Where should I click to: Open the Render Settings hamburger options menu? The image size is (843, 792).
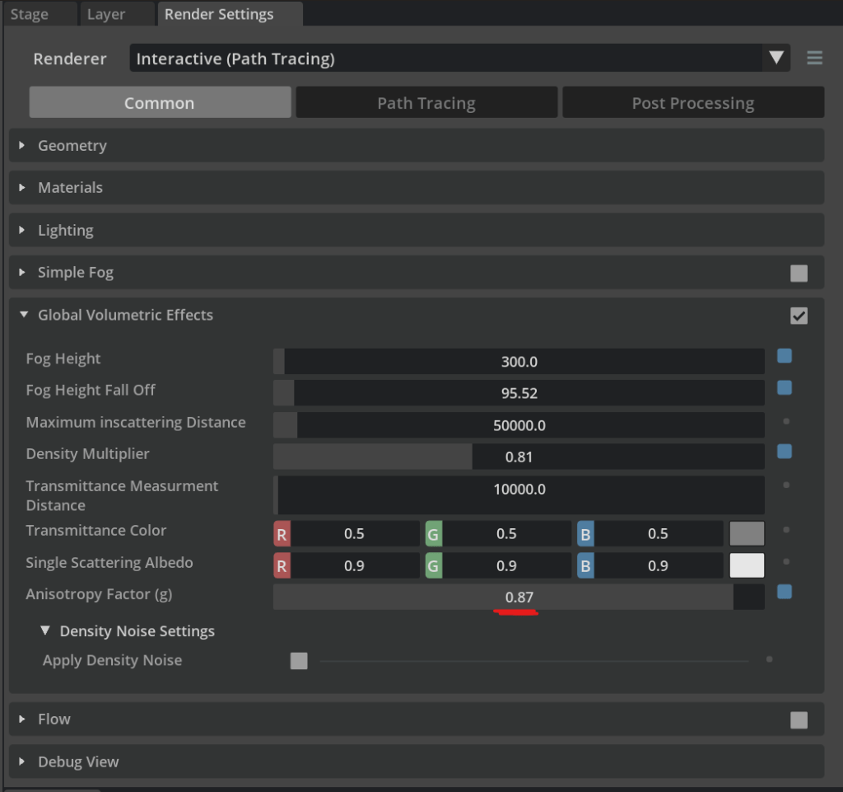coord(814,59)
